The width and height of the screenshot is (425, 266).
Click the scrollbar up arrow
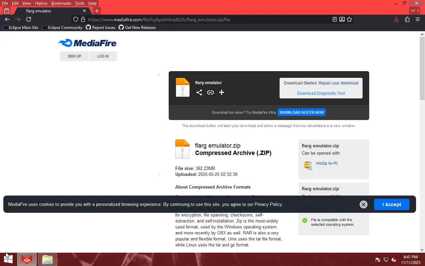coord(422,34)
